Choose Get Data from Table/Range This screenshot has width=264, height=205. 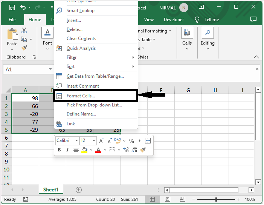(x=96, y=76)
